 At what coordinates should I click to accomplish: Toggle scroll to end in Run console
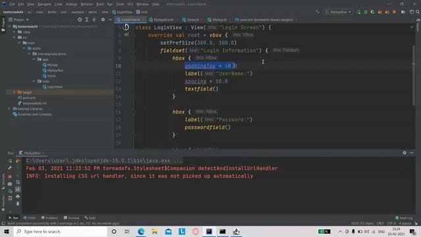coord(18,190)
